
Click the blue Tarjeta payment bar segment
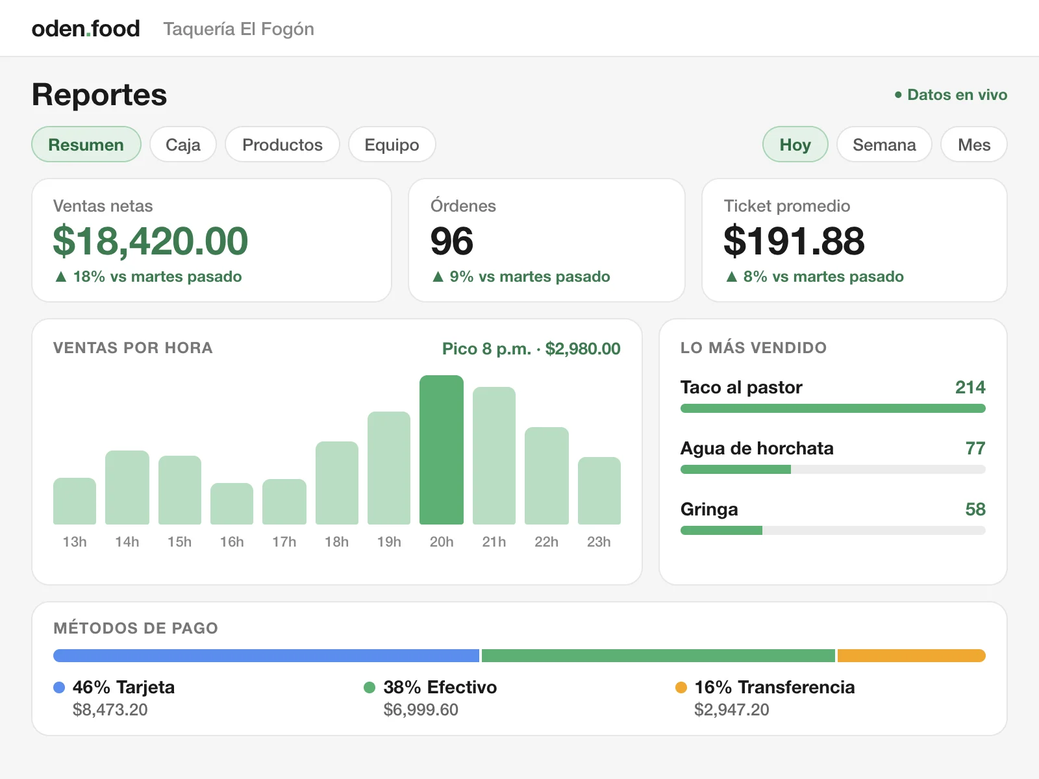pos(266,656)
